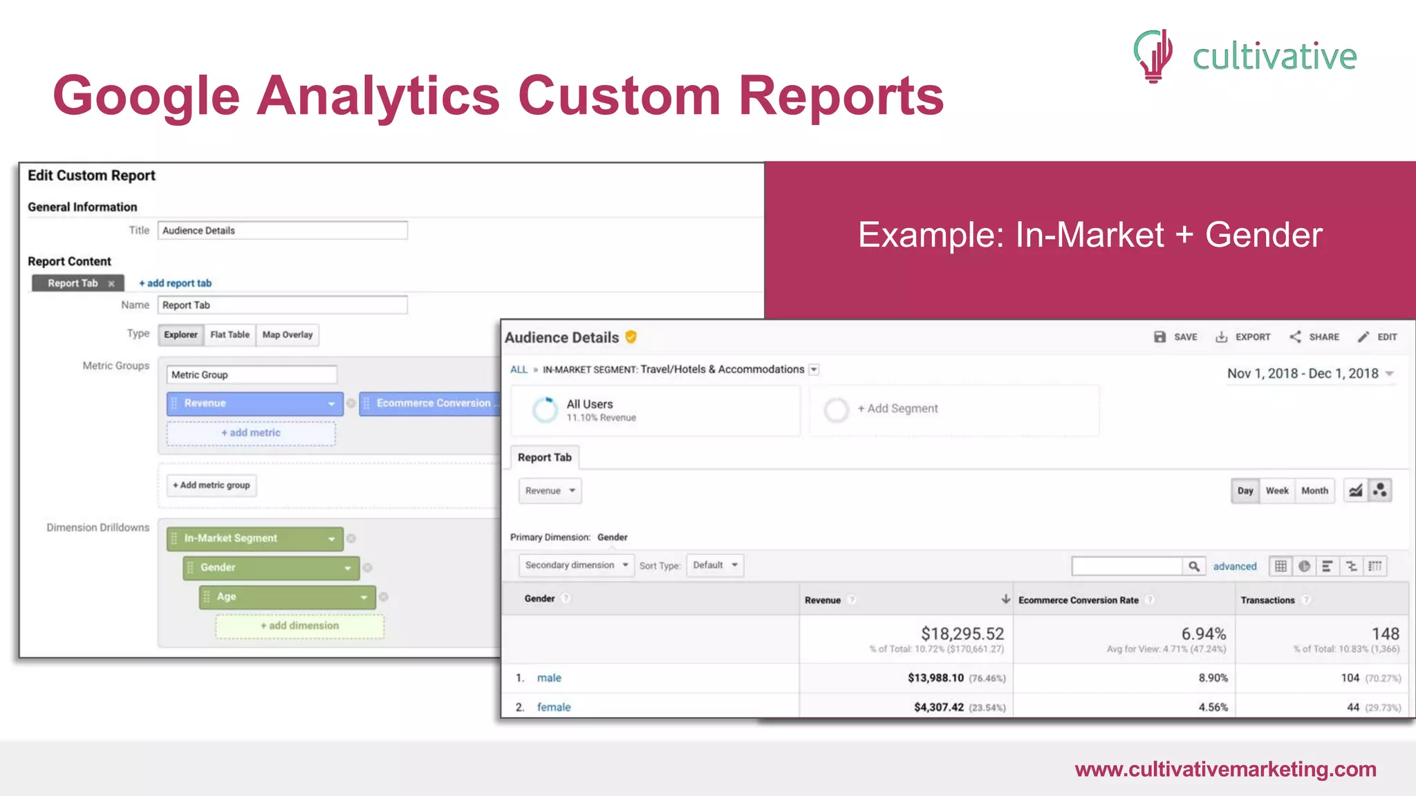Click the drag handle on the Age dimension
This screenshot has width=1416, height=796.
(x=207, y=596)
